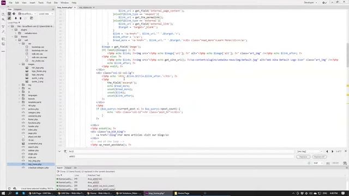349x196 pixels.
Task: Expand the template-parts folder
Action: 20,102
